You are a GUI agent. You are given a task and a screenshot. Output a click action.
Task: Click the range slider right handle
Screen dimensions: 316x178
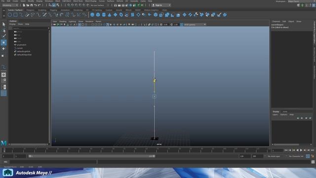[x=154, y=156]
